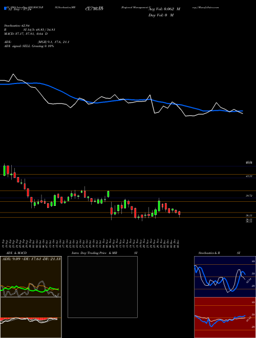Image resolution: width=256 pixels, height=338 pixels.
Task: Click the 'Intra Day Trading Price & MR' title
Action: (94, 253)
